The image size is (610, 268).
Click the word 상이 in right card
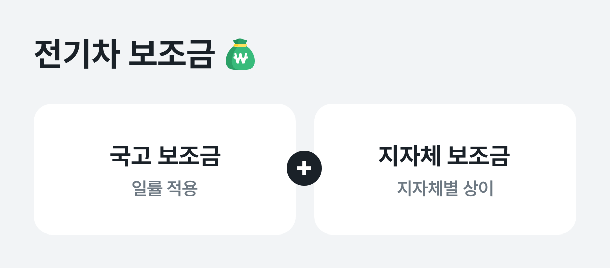pos(478,189)
